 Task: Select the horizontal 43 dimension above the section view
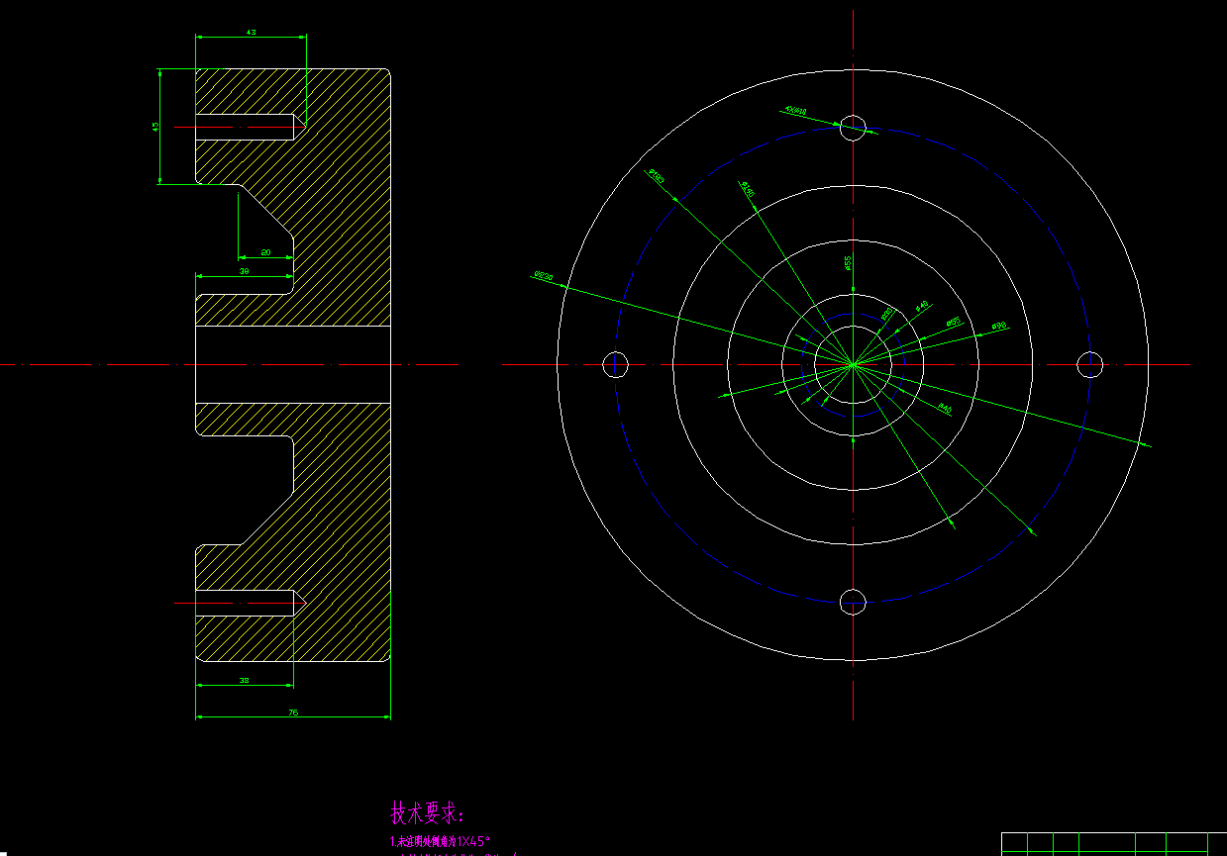pyautogui.click(x=251, y=33)
